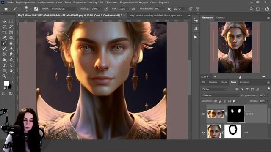Image resolution: width=271 pixels, height=152 pixels.
Task: Toggle Quick Mask mode
Action: (x=4, y=93)
